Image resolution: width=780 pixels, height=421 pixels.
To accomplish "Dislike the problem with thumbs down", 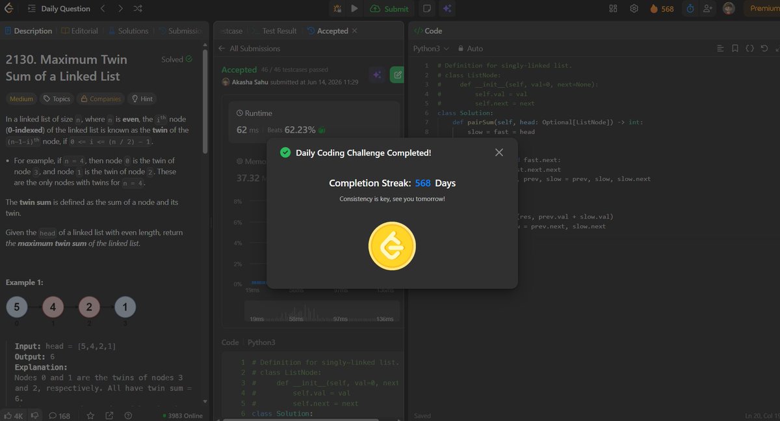I will pos(36,415).
